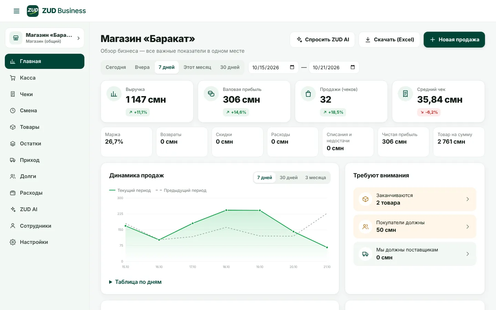
Task: Open start date calendar picker icon
Action: [x=292, y=67]
